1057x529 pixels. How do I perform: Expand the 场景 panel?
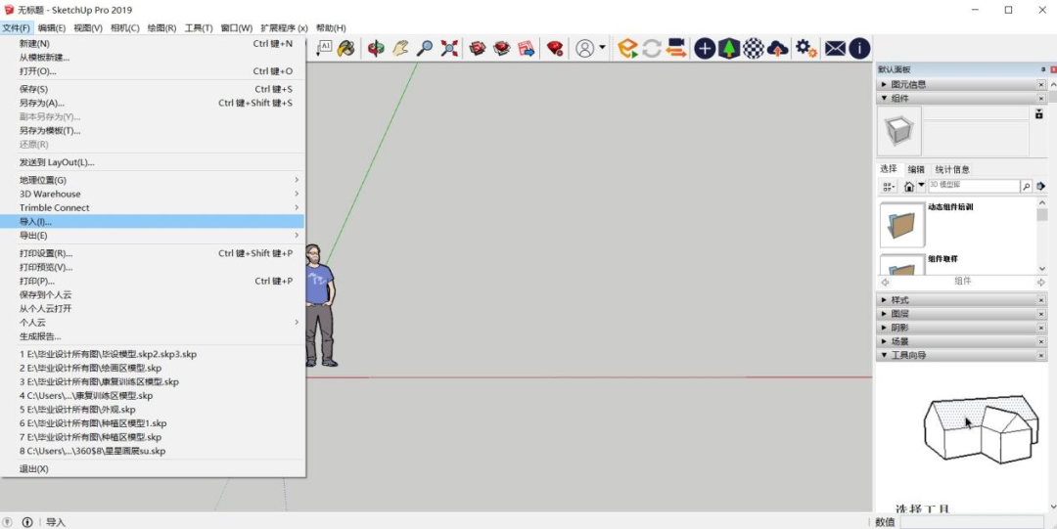885,341
